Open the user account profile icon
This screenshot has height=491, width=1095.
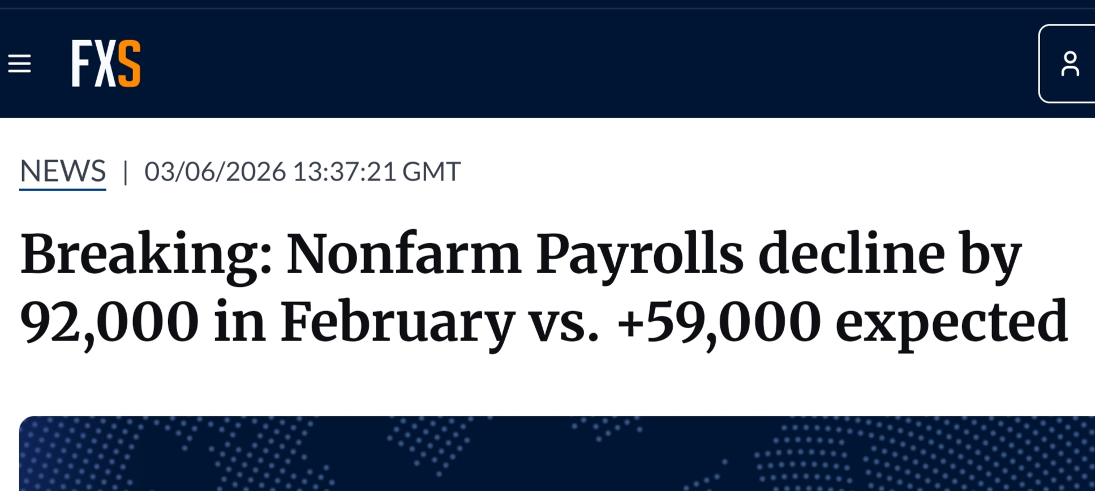[1069, 63]
